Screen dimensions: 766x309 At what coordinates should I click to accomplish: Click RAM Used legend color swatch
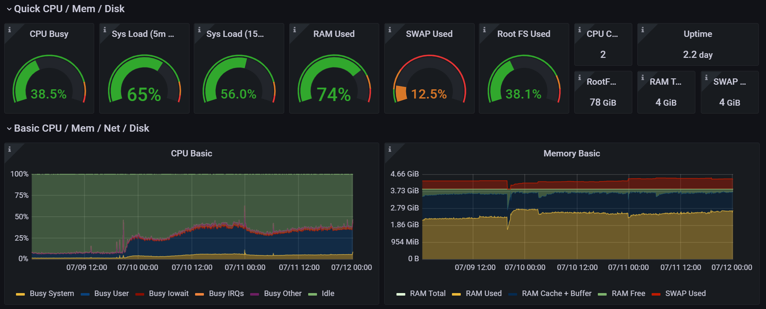click(456, 294)
